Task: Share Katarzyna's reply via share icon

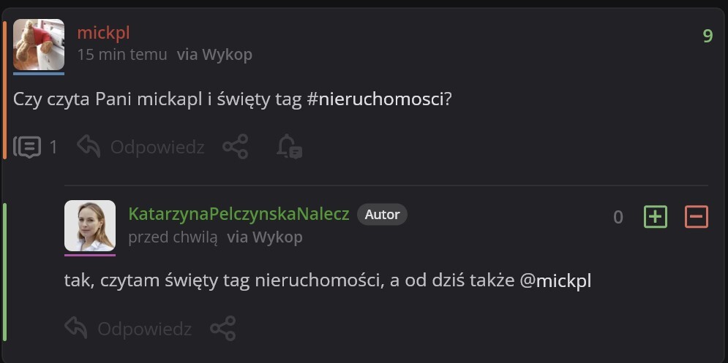Action: [x=223, y=329]
